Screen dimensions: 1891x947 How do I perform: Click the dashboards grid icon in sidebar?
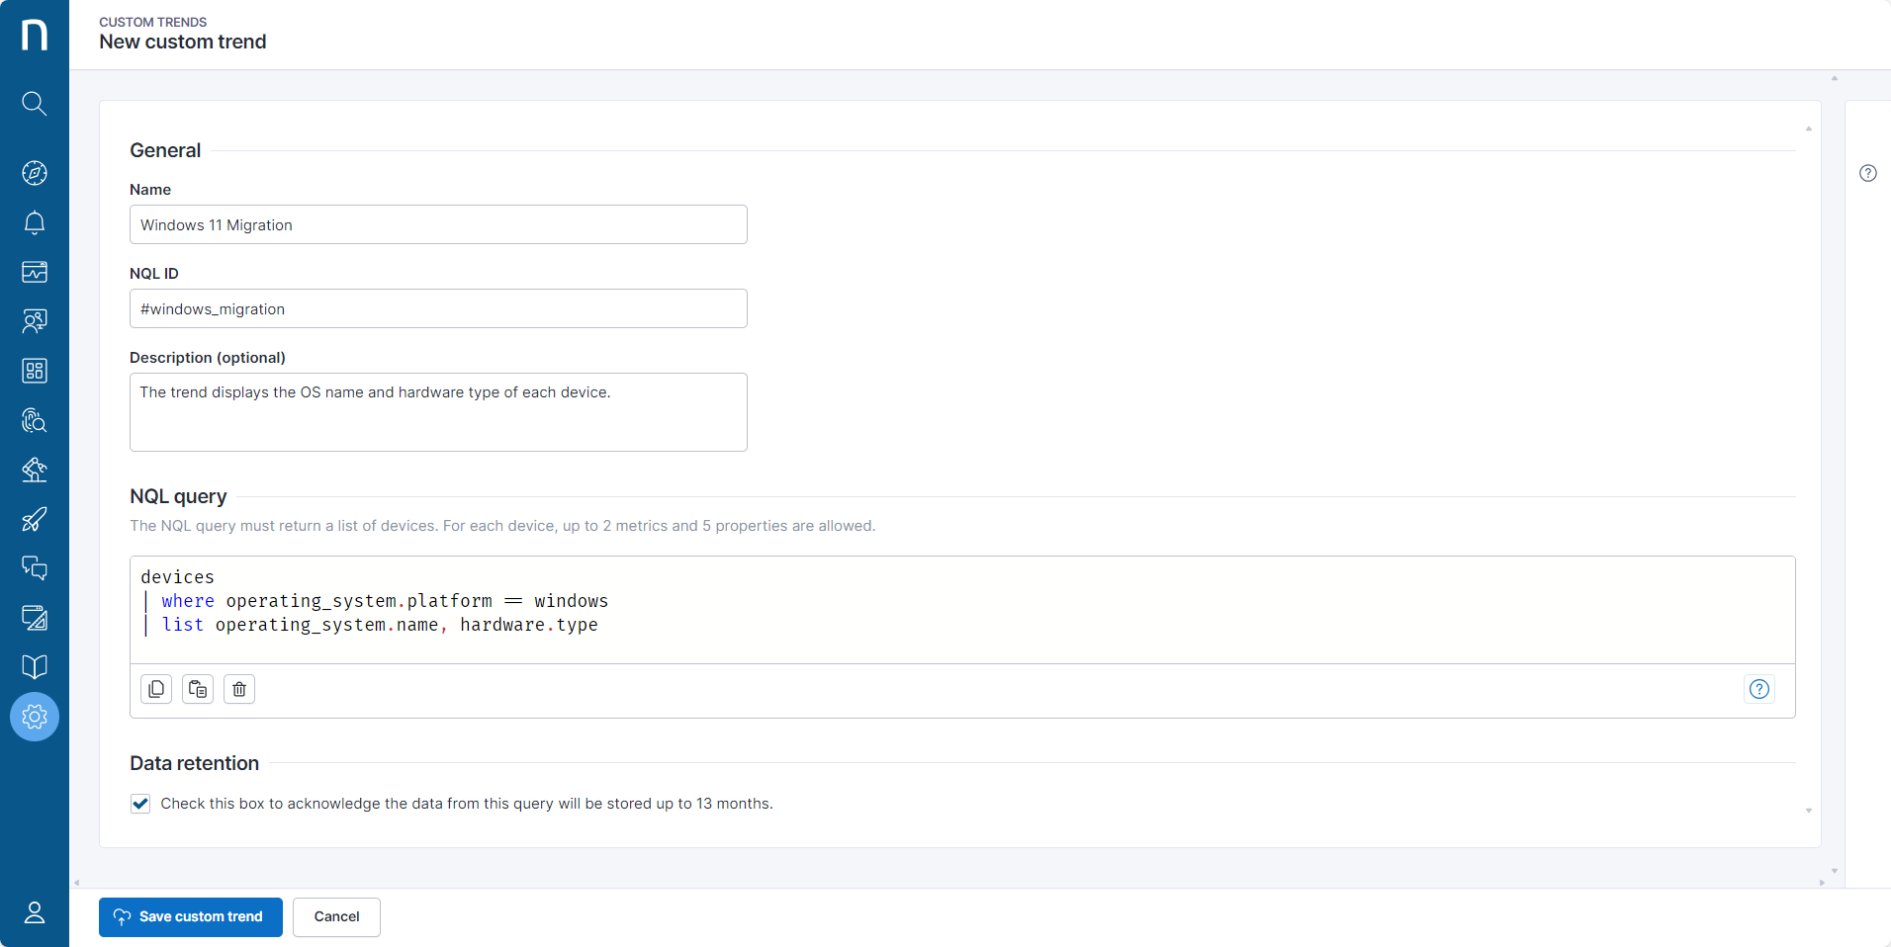pos(35,371)
